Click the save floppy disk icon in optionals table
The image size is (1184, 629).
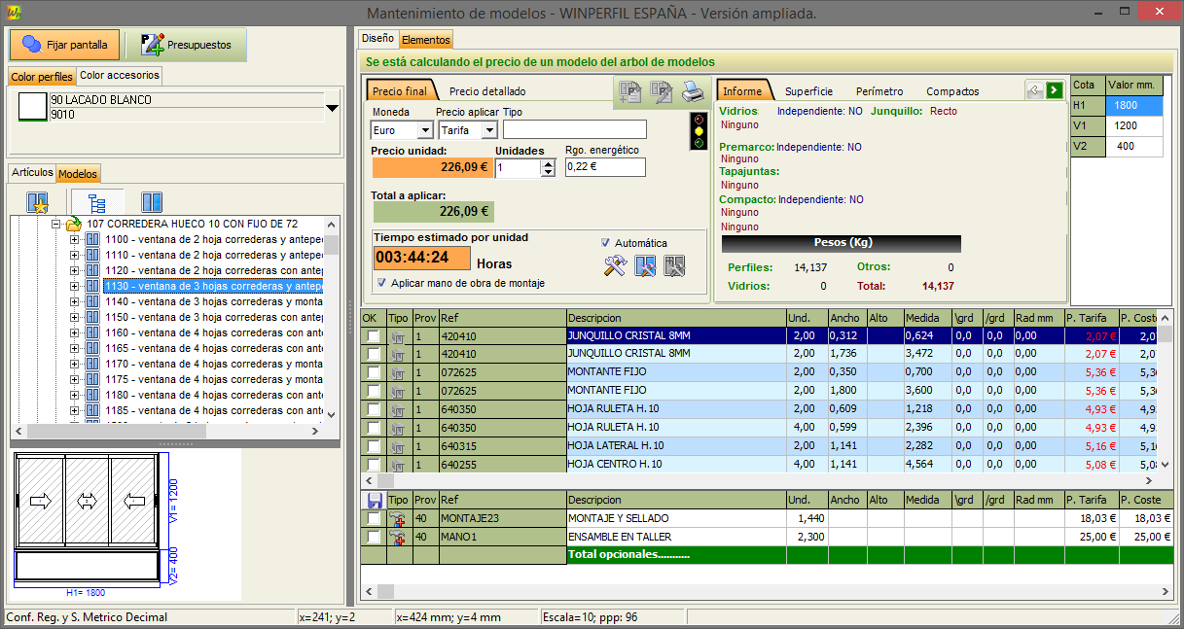coord(374,500)
